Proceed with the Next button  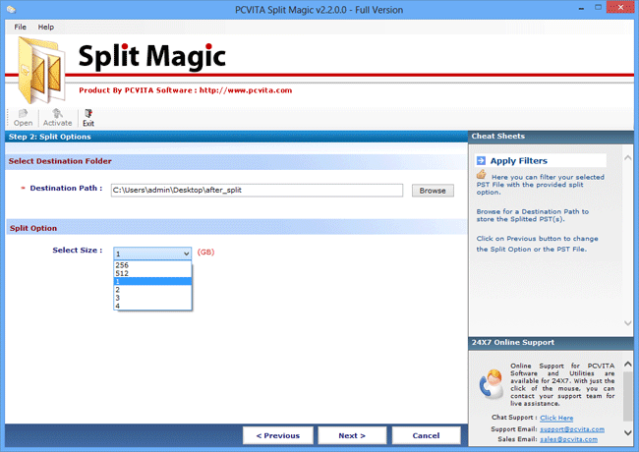[x=352, y=435]
